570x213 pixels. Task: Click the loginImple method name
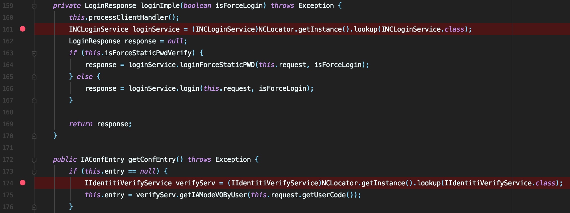(160, 6)
